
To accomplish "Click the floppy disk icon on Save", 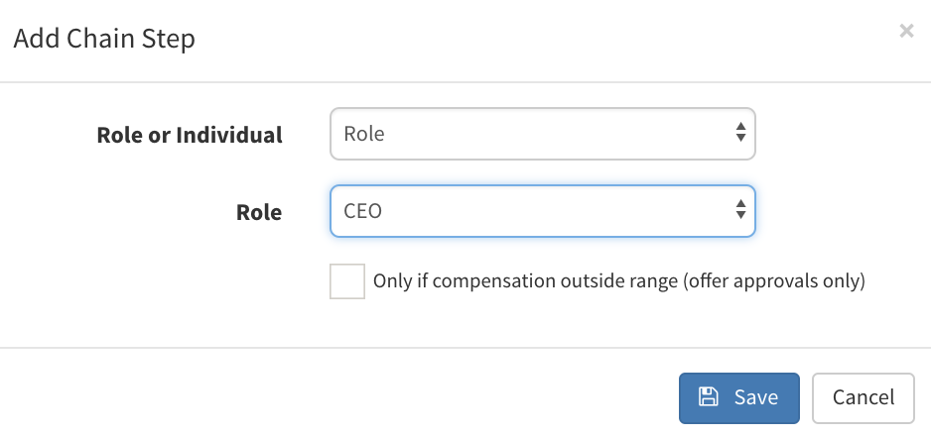I will (709, 397).
